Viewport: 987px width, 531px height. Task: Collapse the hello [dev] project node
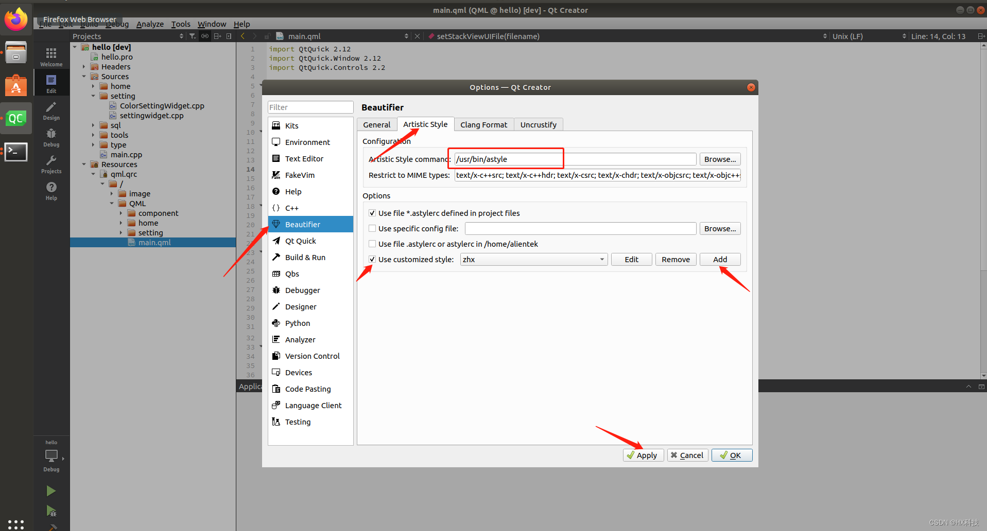tap(75, 47)
